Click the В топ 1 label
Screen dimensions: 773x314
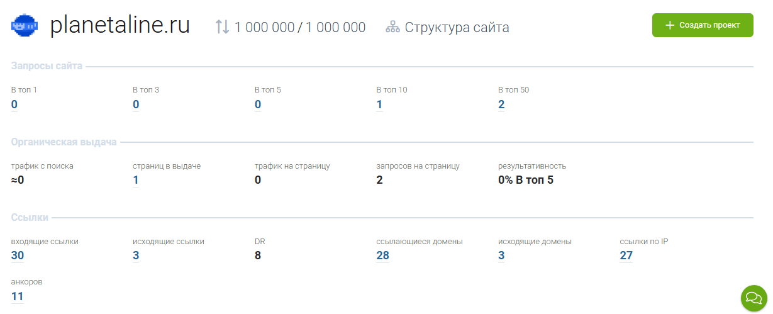pyautogui.click(x=24, y=90)
